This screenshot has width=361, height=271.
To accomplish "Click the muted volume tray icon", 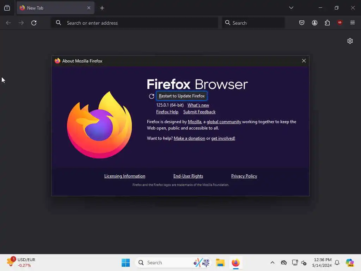I will tap(304, 263).
